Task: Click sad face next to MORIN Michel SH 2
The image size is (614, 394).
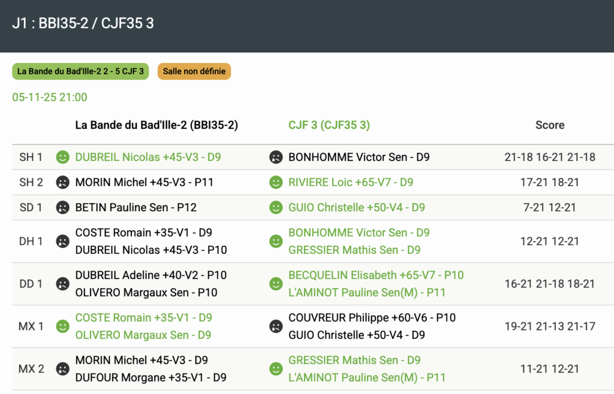Action: (x=62, y=183)
